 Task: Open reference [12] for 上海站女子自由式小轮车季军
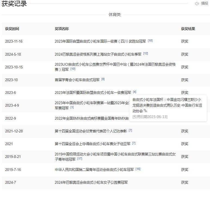click(146, 53)
